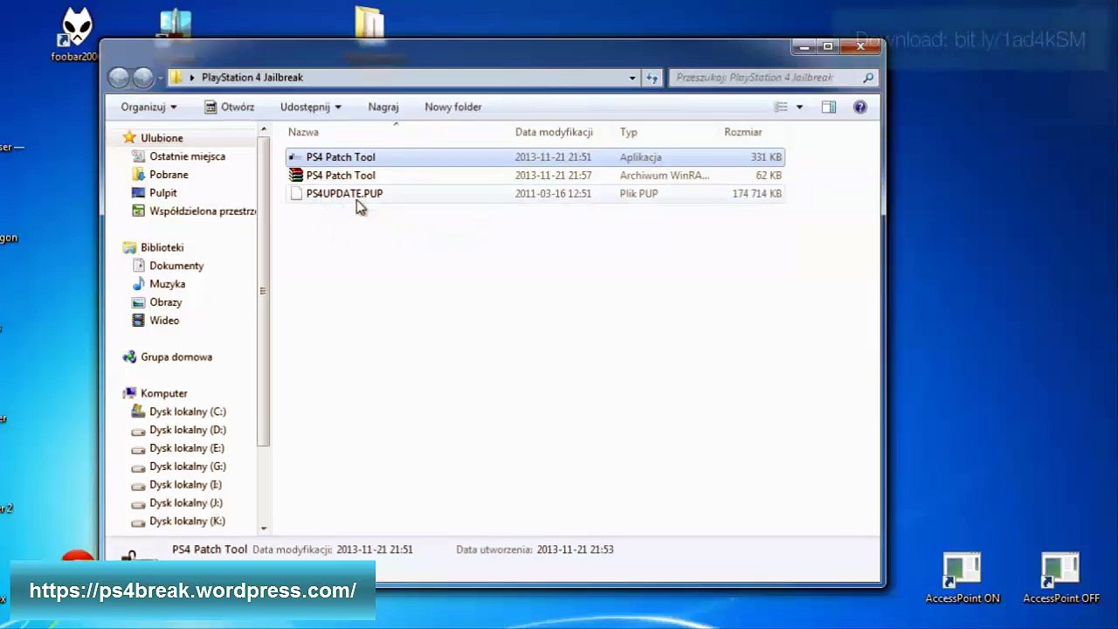Click navigation pane scrollbar up arrow

(x=264, y=130)
